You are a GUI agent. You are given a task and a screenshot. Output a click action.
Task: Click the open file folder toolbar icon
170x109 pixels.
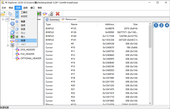click(3, 14)
